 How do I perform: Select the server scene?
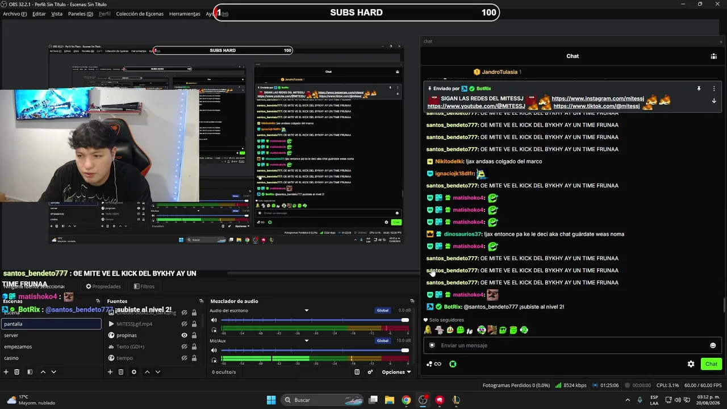coord(51,335)
